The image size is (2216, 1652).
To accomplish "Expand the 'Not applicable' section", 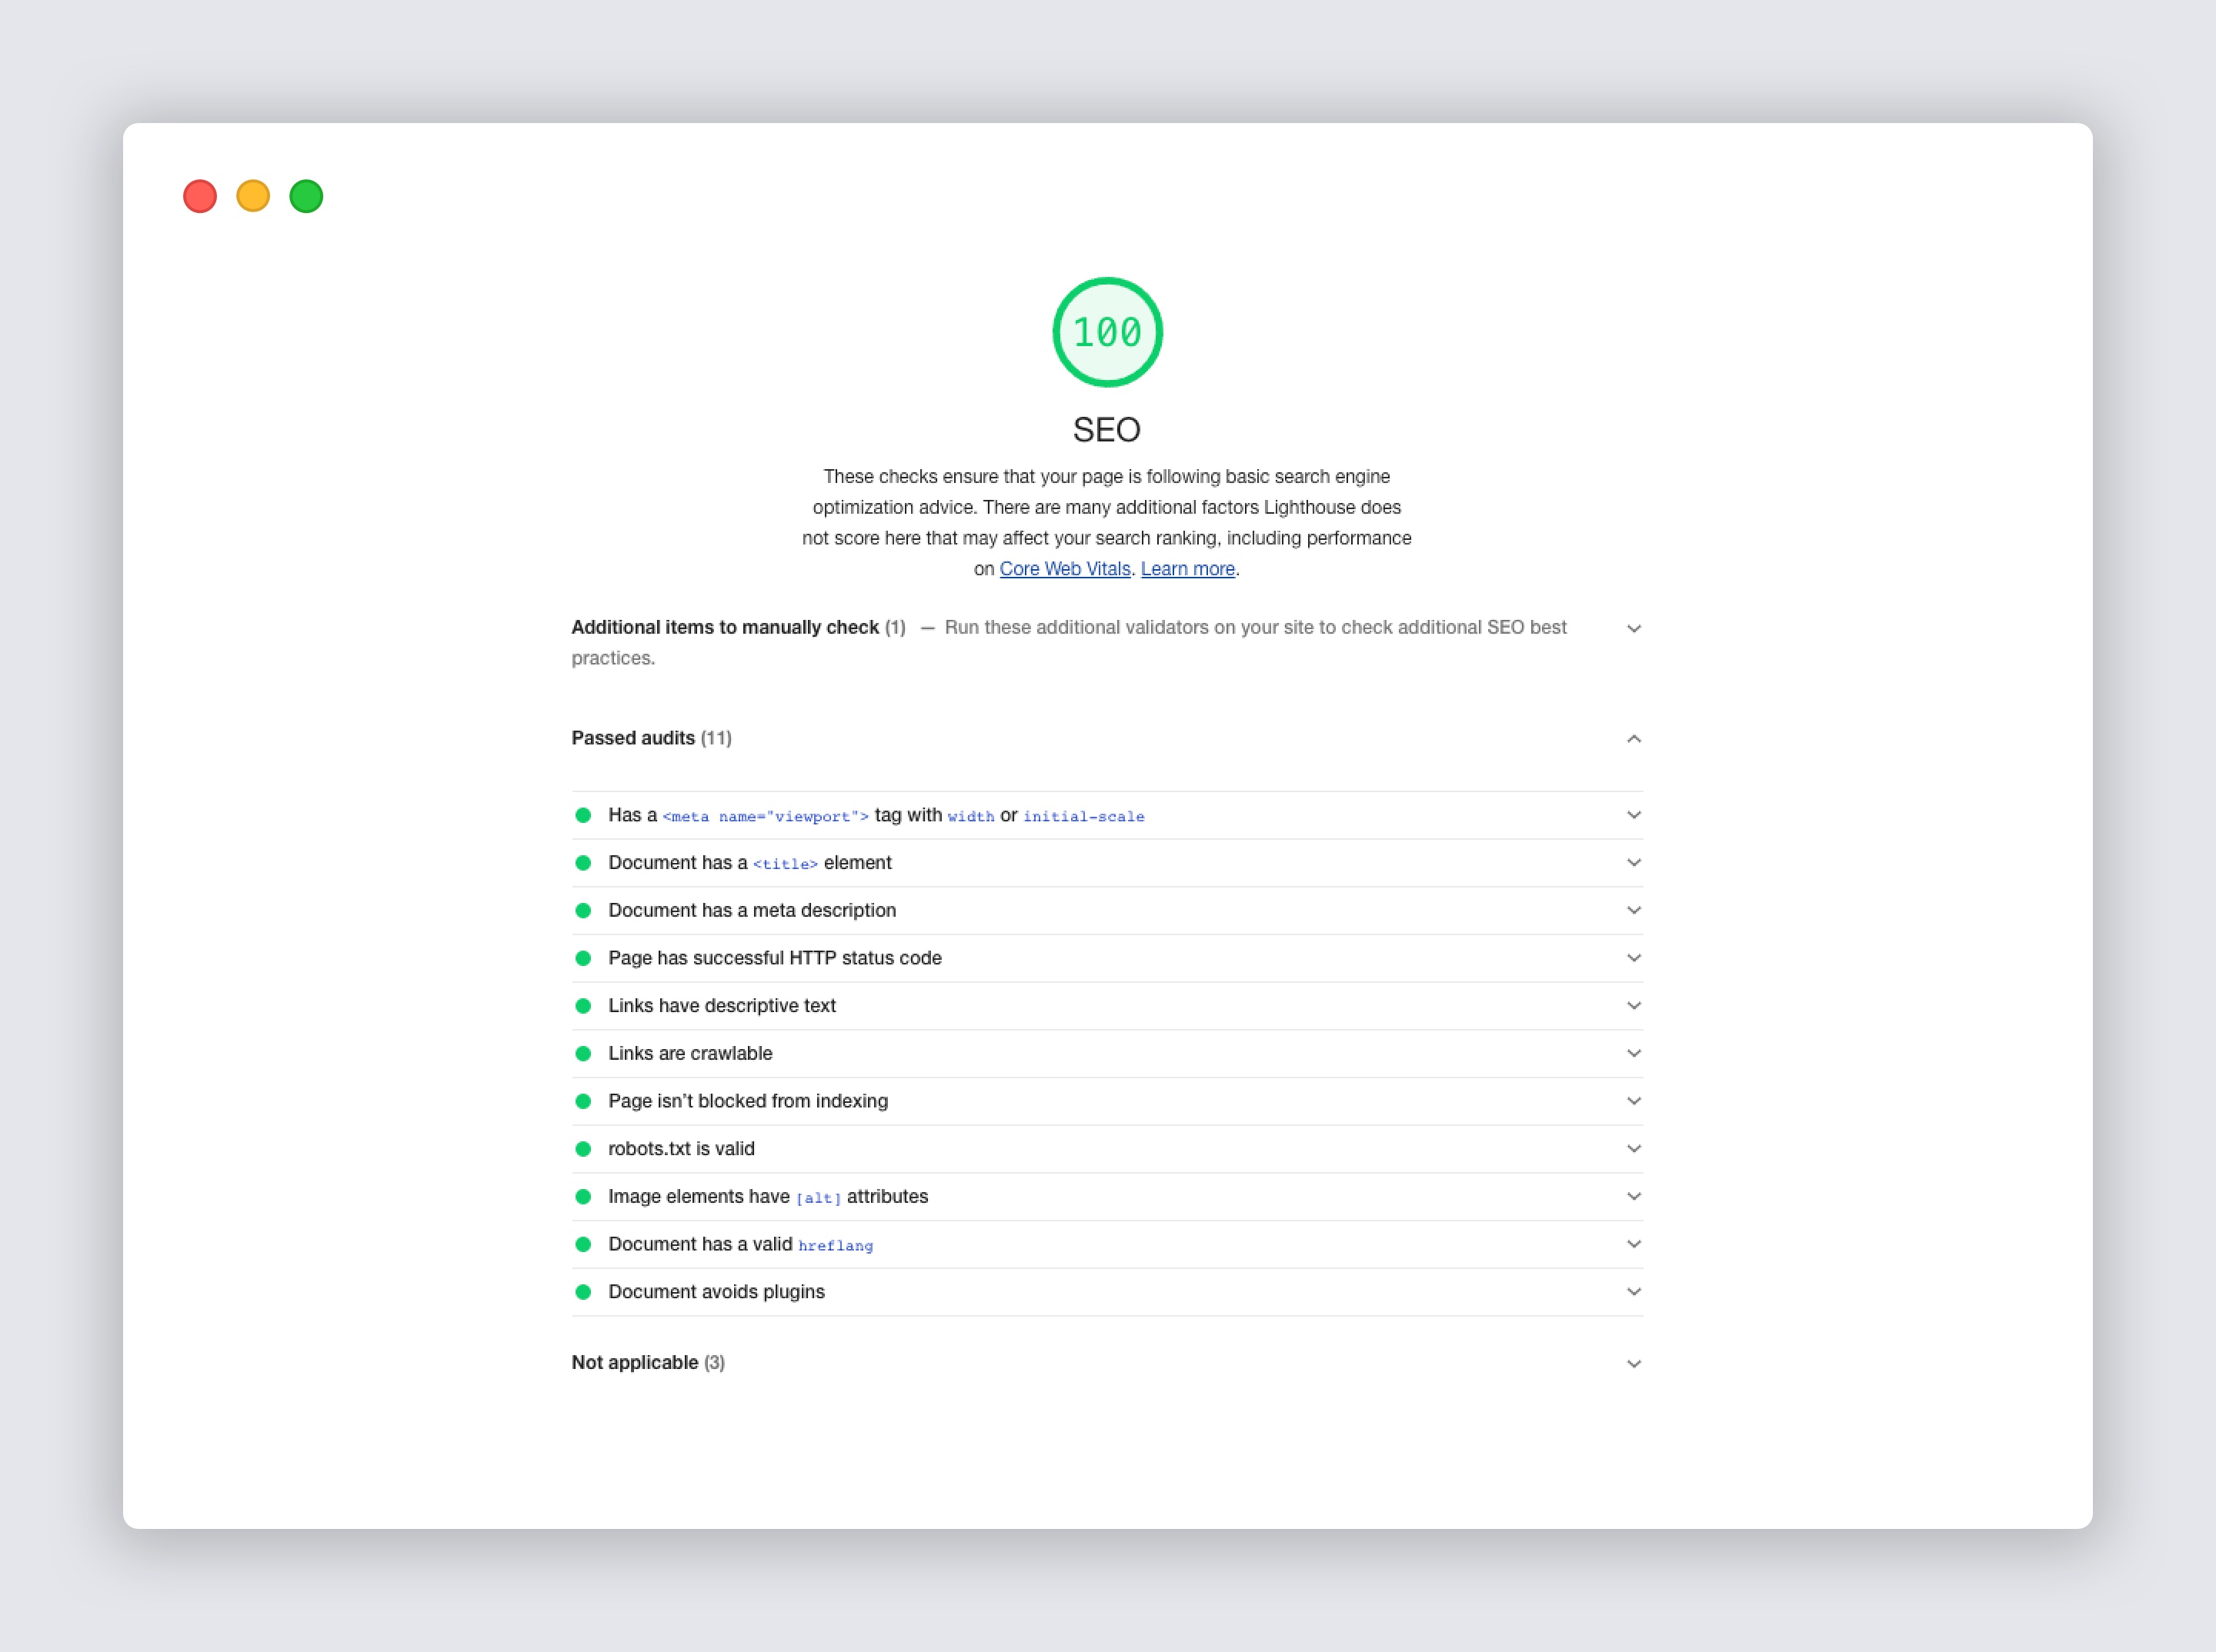I will click(1631, 1362).
